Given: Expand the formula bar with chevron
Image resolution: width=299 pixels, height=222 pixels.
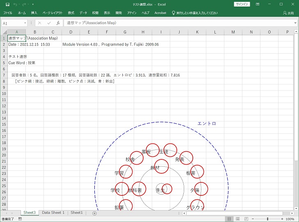Looking at the screenshot, I should 294,23.
